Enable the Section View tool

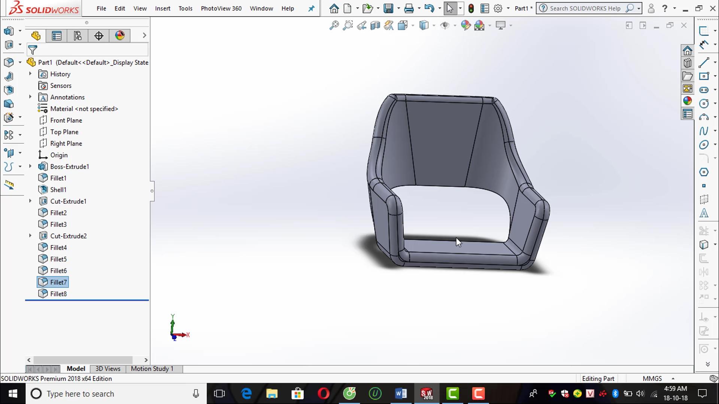click(x=375, y=25)
